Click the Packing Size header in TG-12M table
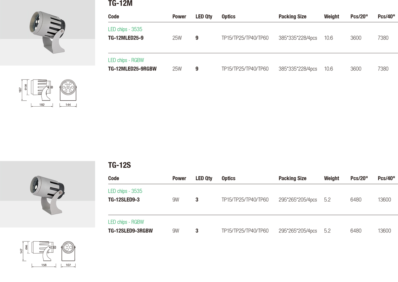 [293, 16]
